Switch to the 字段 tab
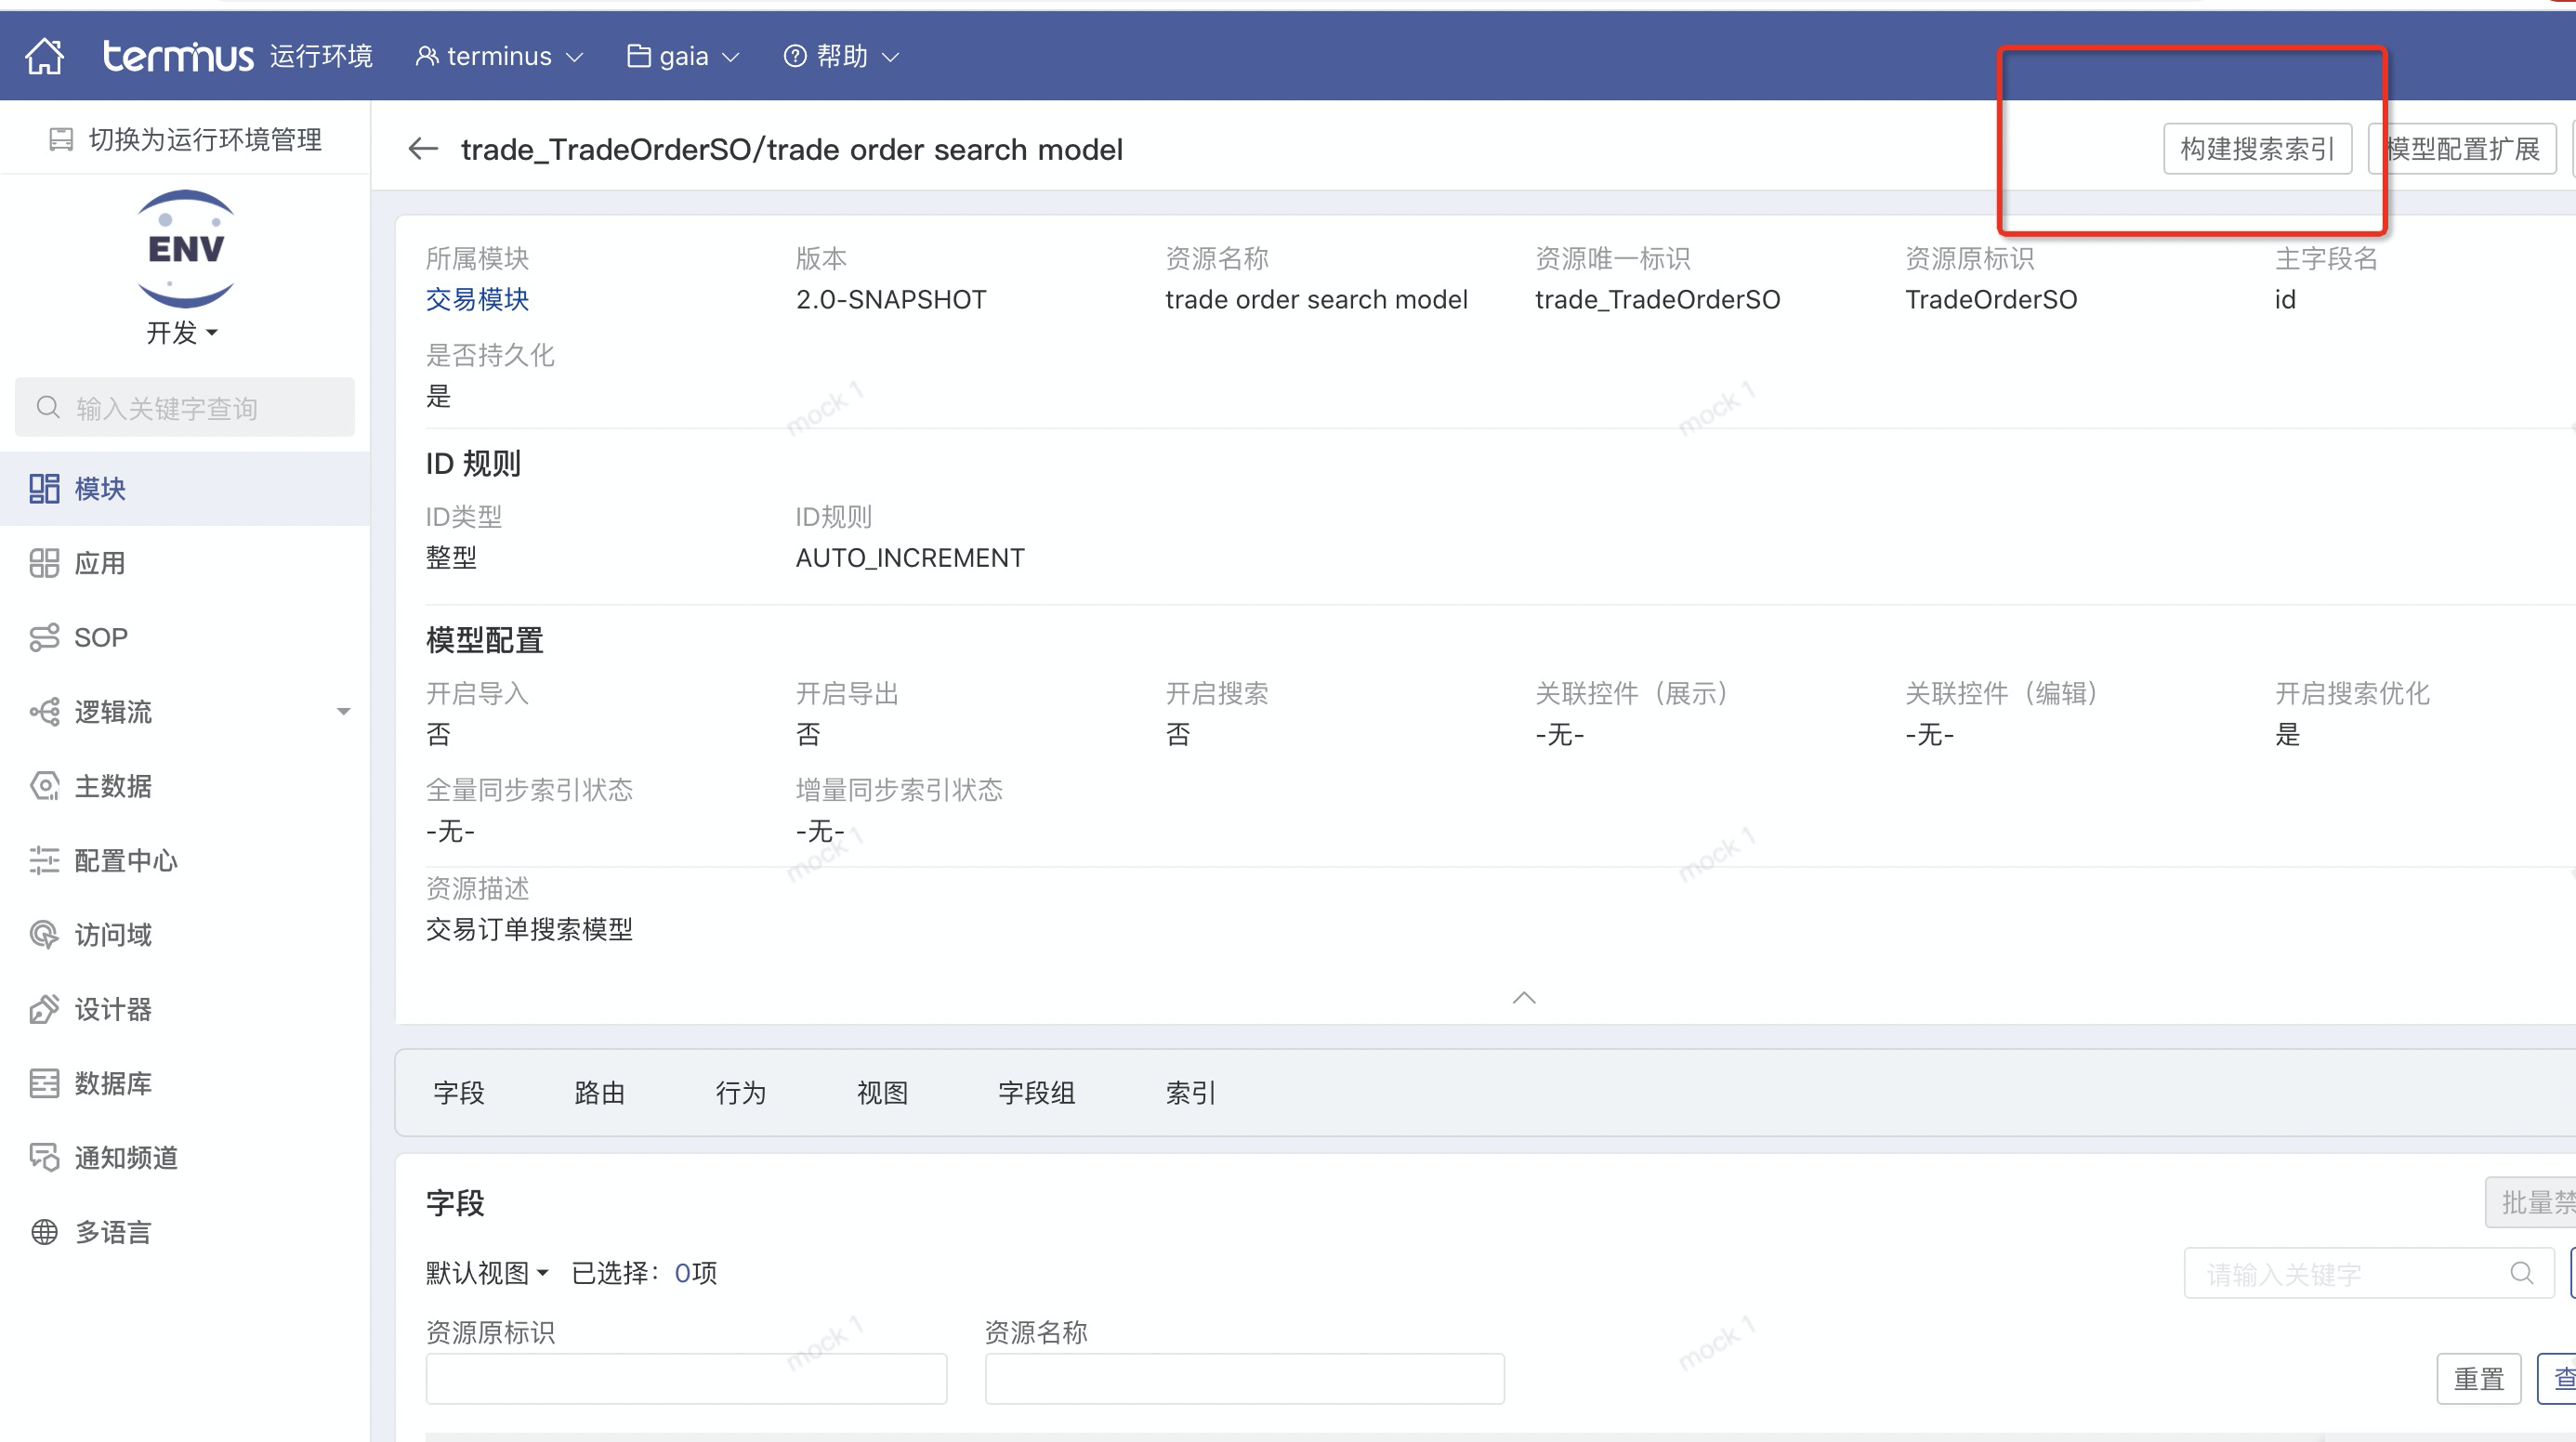Image resolution: width=2576 pixels, height=1442 pixels. (459, 1093)
